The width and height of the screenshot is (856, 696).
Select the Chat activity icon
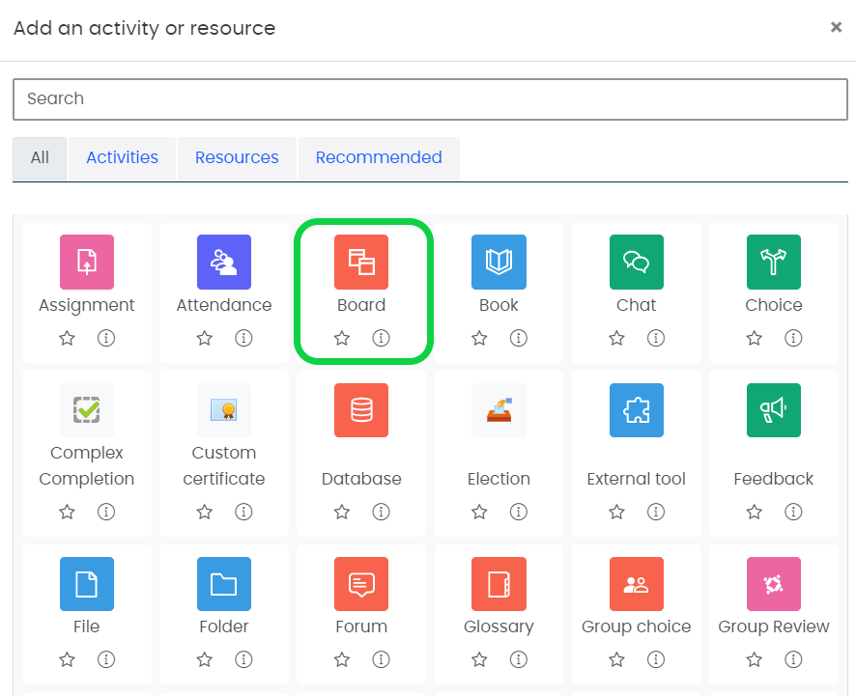[x=636, y=262]
